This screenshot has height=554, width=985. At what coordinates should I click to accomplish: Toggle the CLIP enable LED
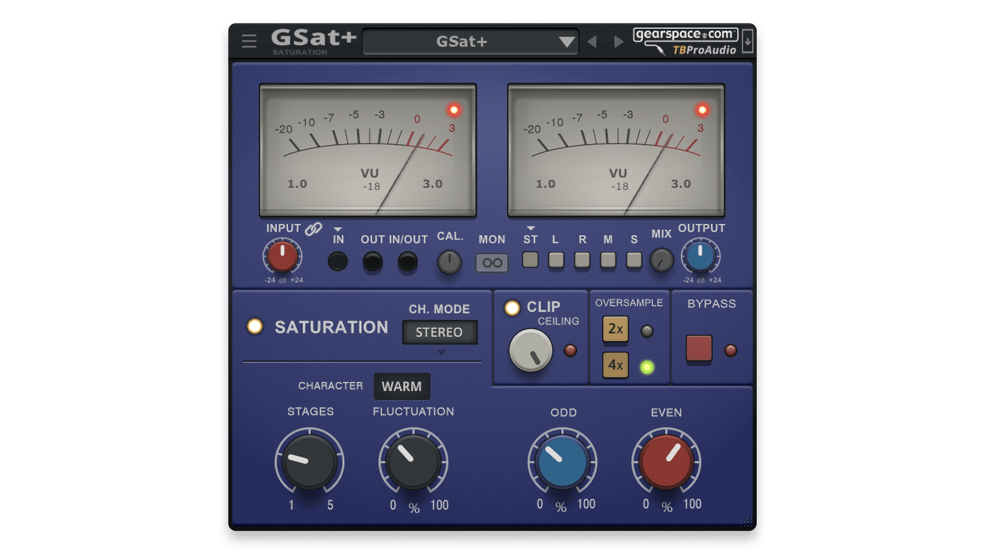511,307
